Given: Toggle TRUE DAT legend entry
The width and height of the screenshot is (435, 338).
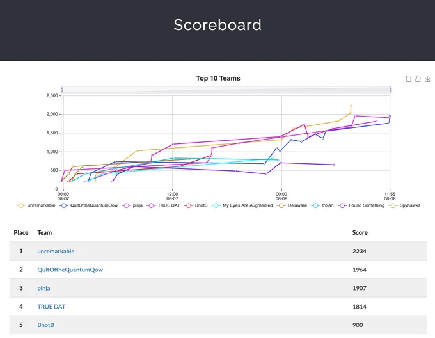Looking at the screenshot, I should [x=163, y=205].
